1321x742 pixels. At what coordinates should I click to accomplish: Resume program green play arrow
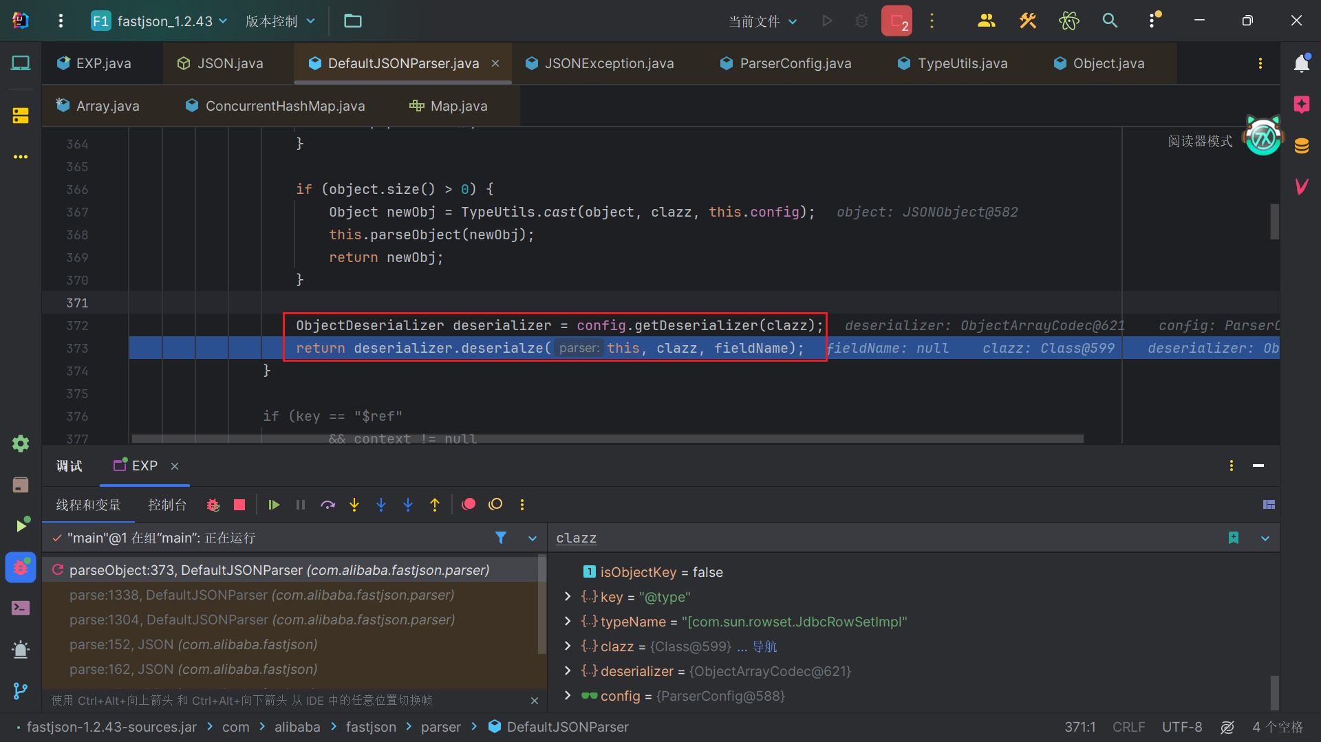[x=274, y=505]
